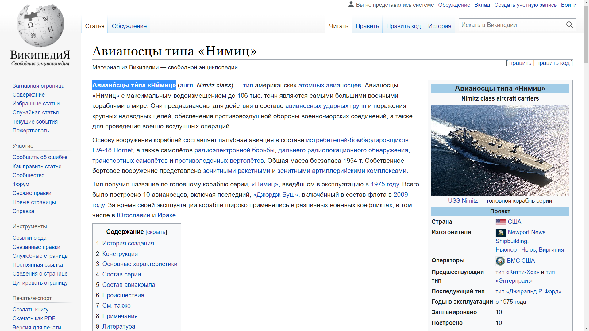Click section 'править код' edit link
The height and width of the screenshot is (331, 589).
(x=553, y=63)
